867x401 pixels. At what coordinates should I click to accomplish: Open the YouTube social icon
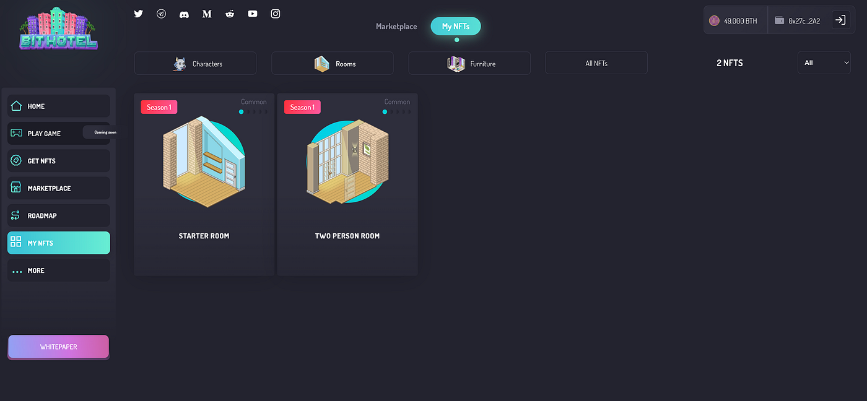tap(253, 14)
